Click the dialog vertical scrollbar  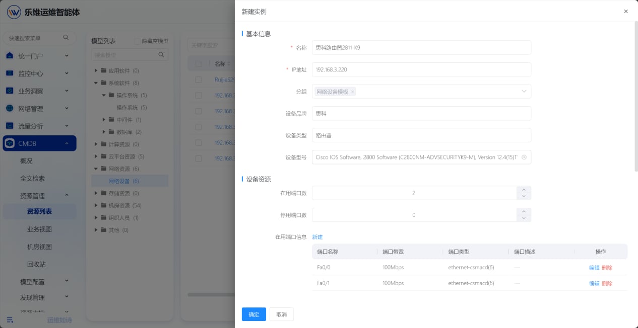636,96
